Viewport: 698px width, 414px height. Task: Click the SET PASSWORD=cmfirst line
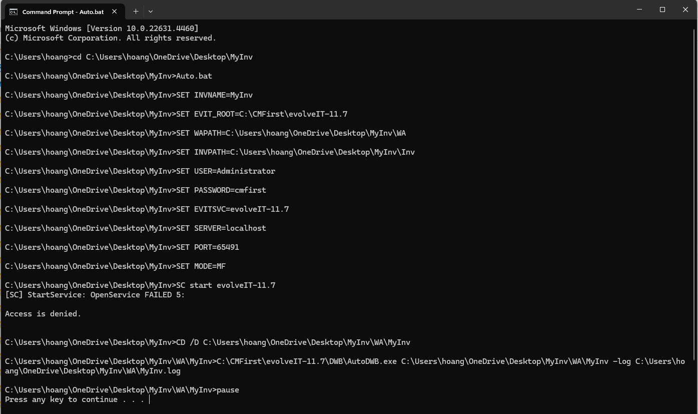pos(136,190)
